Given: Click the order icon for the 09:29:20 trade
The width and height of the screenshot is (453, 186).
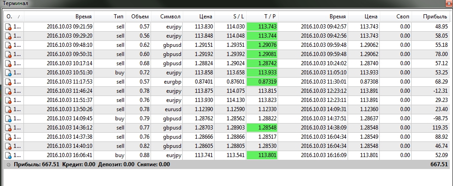Looking at the screenshot, I should tap(8, 36).
